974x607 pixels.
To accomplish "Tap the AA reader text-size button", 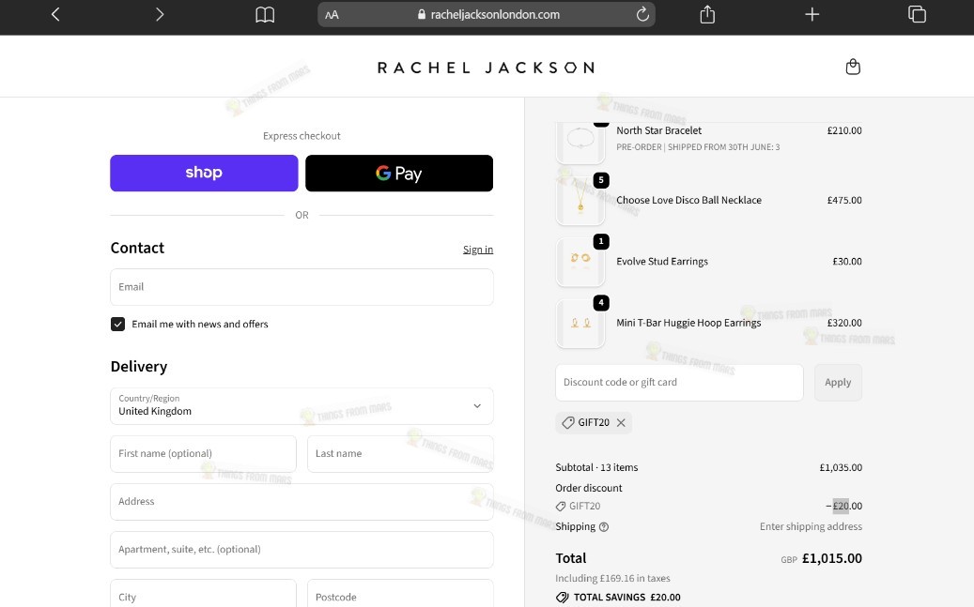I will [332, 15].
